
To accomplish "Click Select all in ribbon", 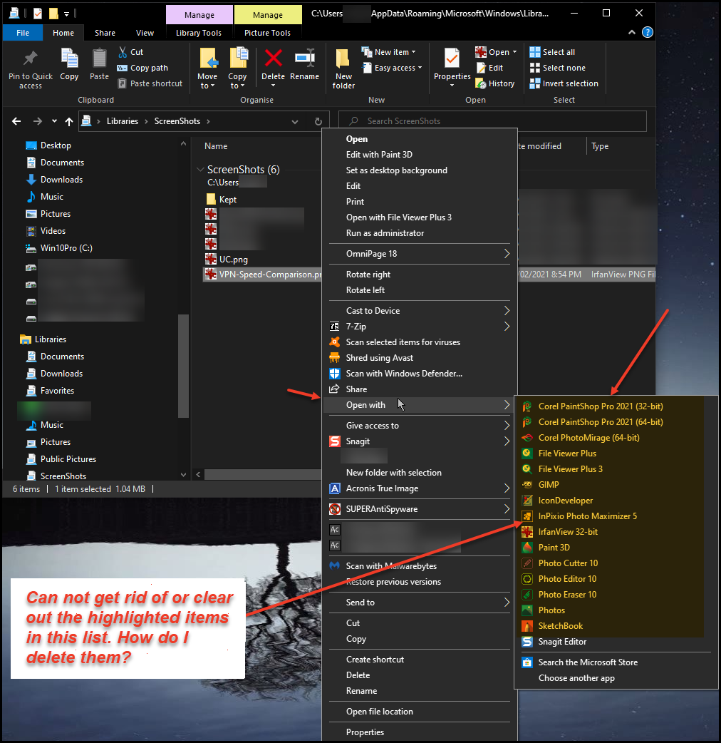I will [552, 52].
